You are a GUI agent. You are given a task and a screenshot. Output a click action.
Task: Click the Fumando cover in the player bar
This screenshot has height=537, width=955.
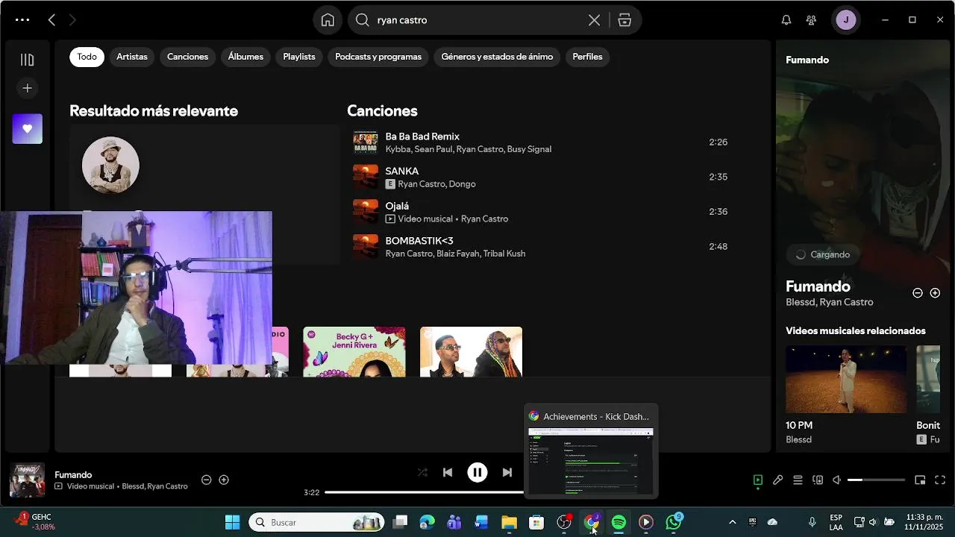coord(27,480)
